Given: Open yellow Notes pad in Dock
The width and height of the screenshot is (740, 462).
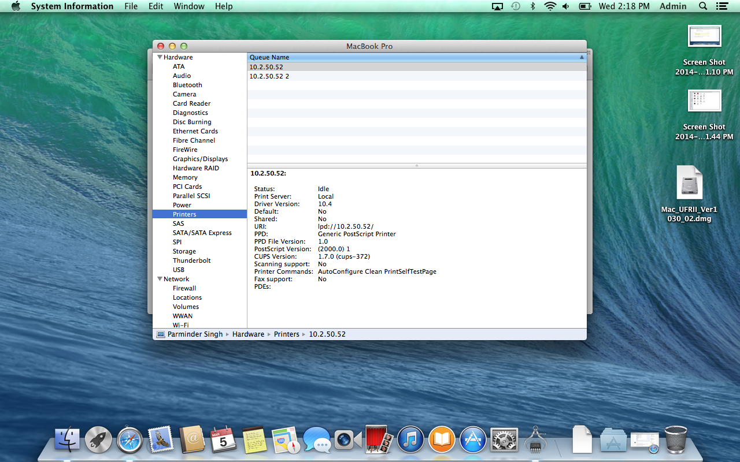Looking at the screenshot, I should 254,440.
